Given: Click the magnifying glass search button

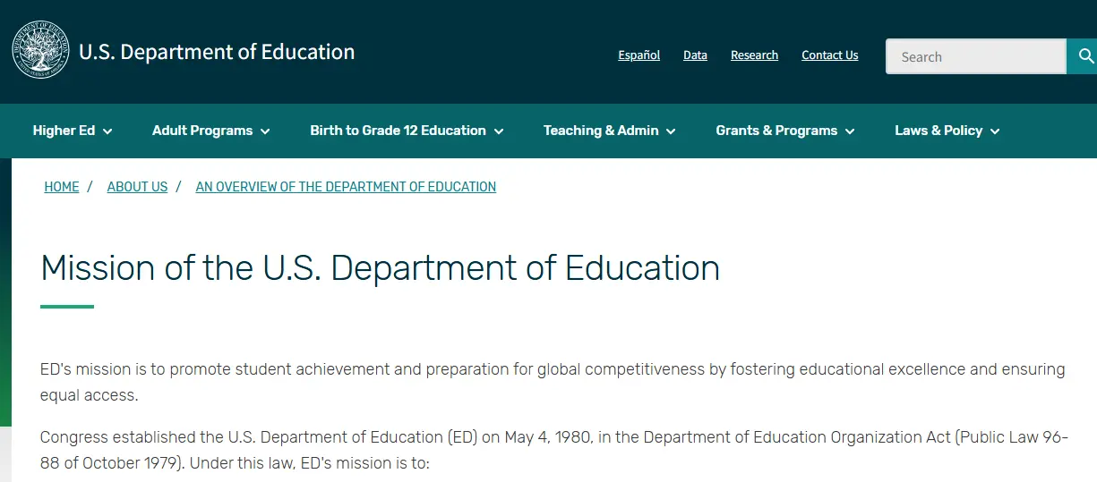Looking at the screenshot, I should [x=1085, y=56].
